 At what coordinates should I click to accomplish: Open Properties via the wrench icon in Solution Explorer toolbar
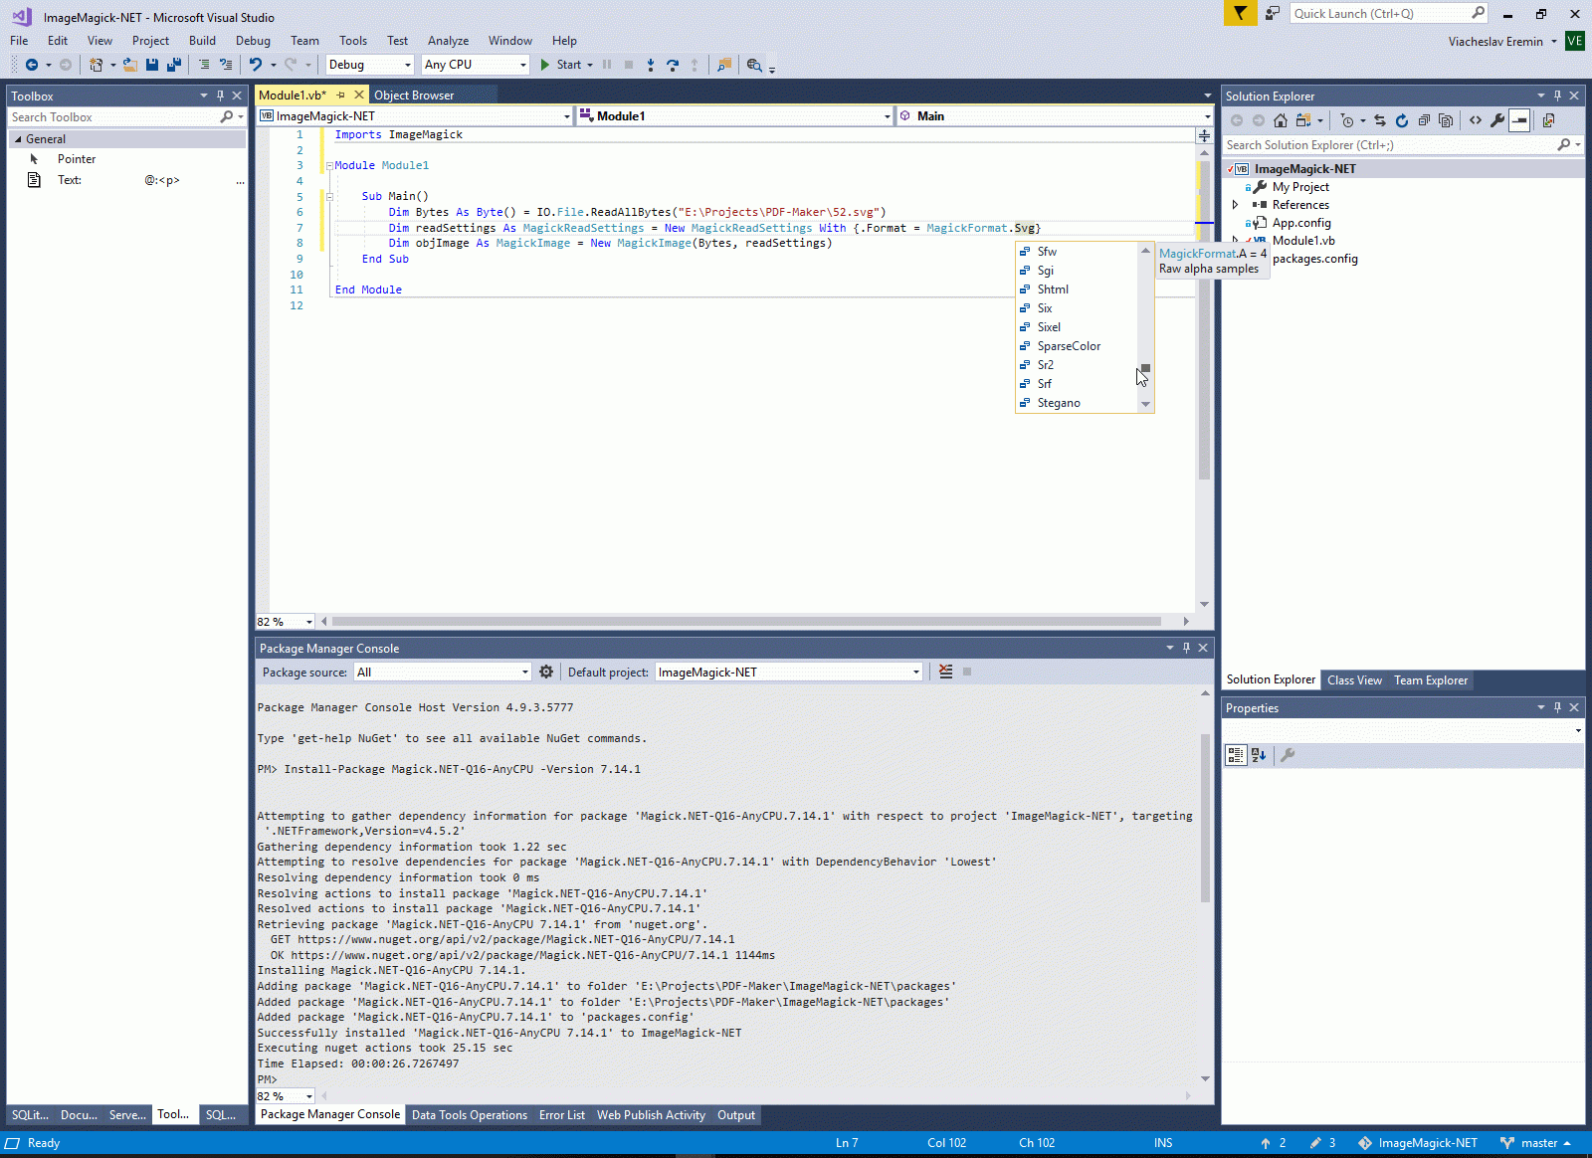pos(1497,120)
